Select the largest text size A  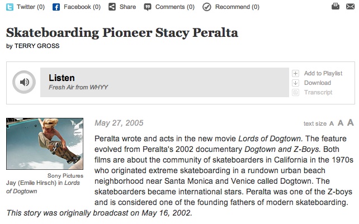click(350, 123)
